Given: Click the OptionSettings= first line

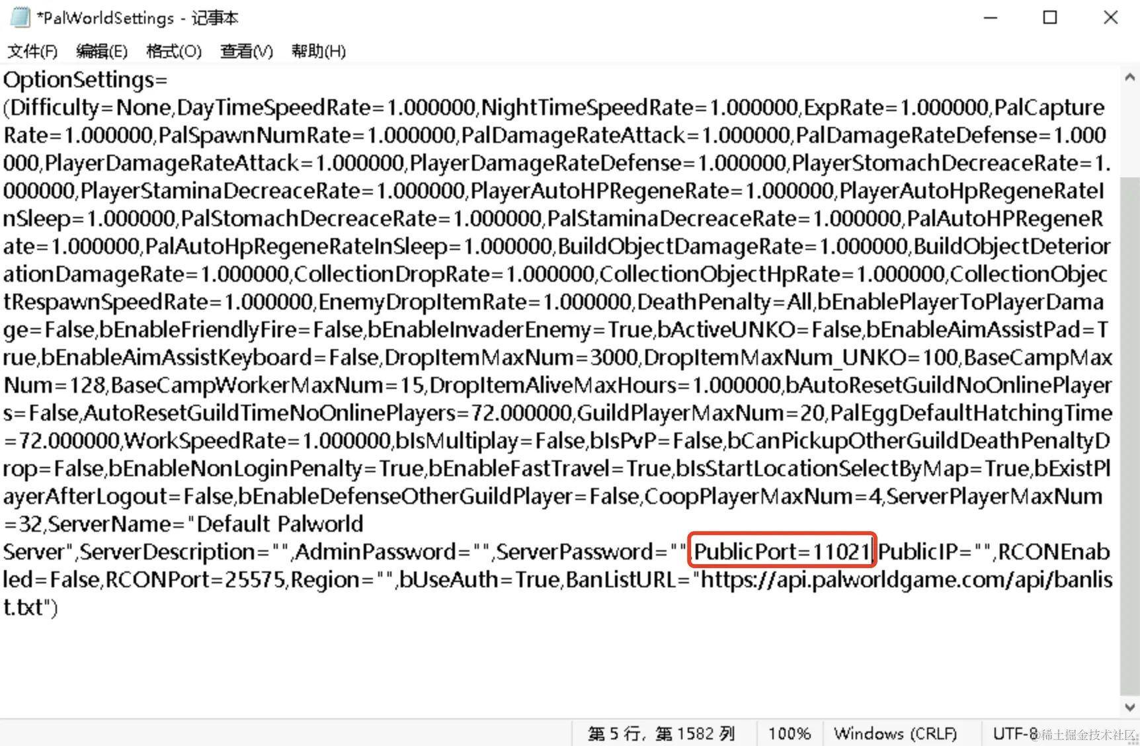Looking at the screenshot, I should [x=85, y=80].
